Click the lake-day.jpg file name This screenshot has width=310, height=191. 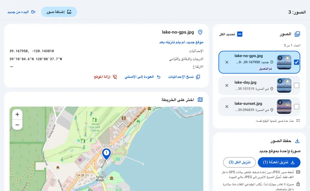coord(245,82)
